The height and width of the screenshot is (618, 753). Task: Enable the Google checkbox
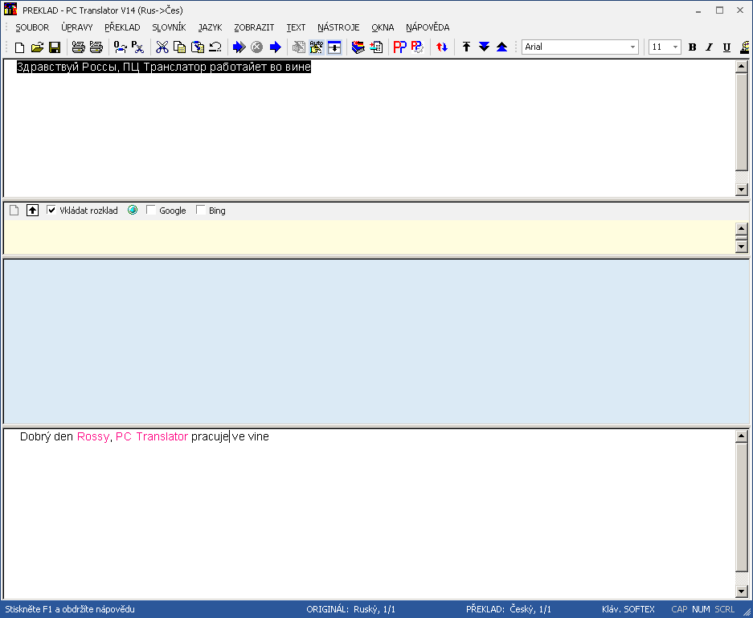click(151, 210)
